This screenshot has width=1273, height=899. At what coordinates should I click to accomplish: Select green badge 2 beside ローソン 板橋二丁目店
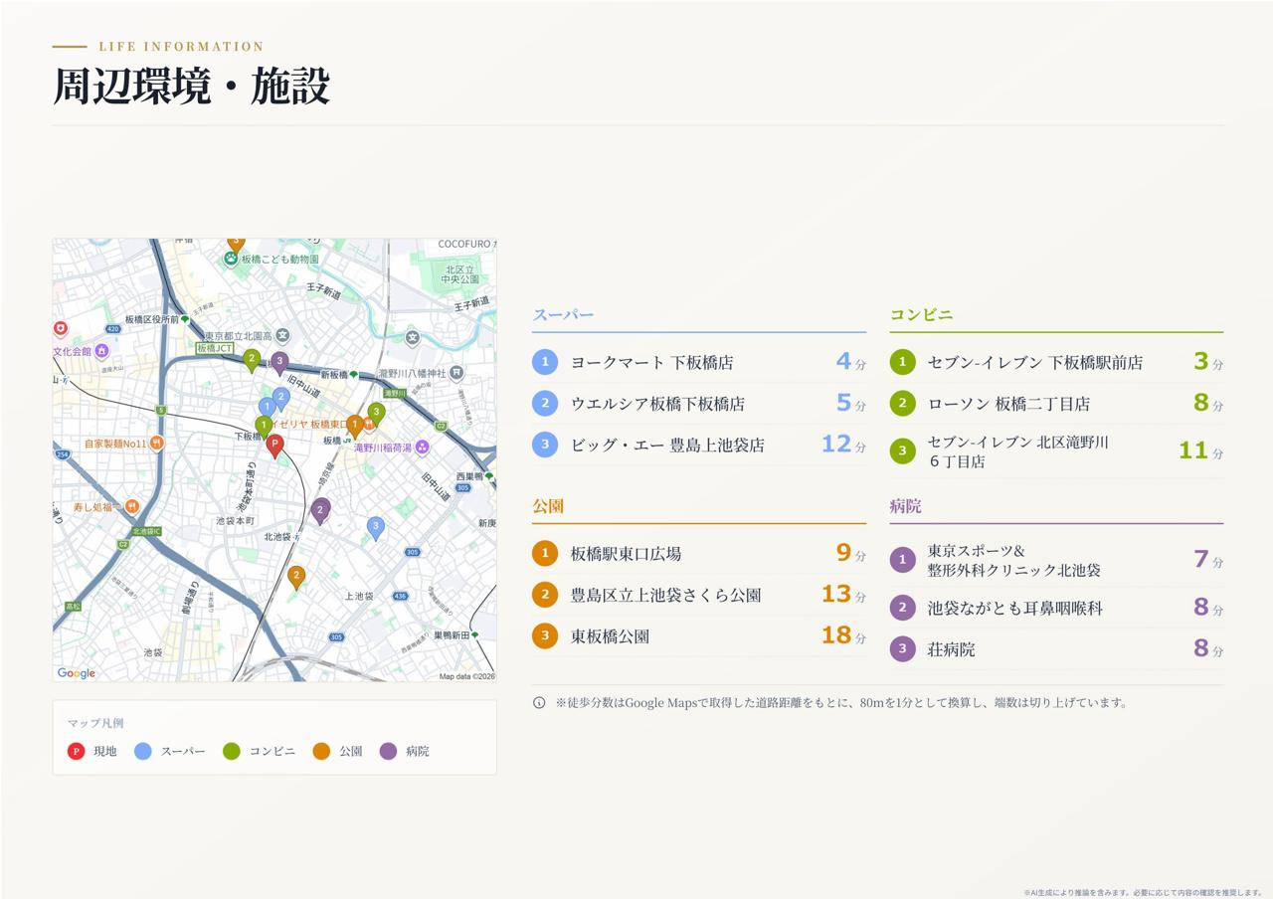(x=902, y=404)
